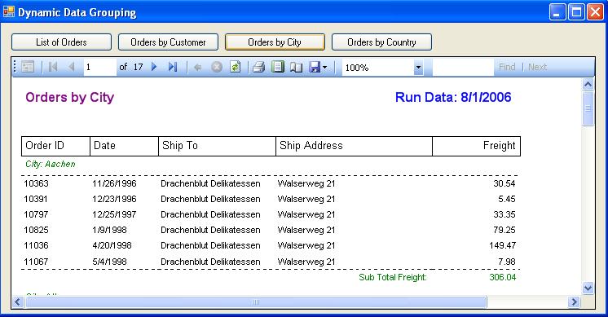Click the vertical scrollbar down arrow
Image resolution: width=608 pixels, height=317 pixels.
588,288
